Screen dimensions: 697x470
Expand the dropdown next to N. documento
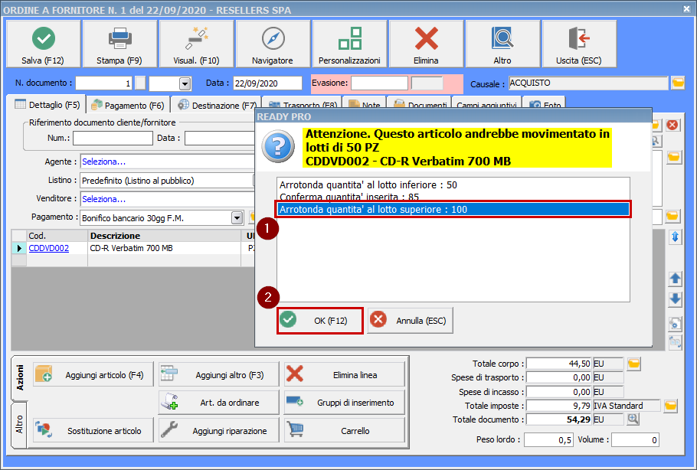tap(185, 83)
